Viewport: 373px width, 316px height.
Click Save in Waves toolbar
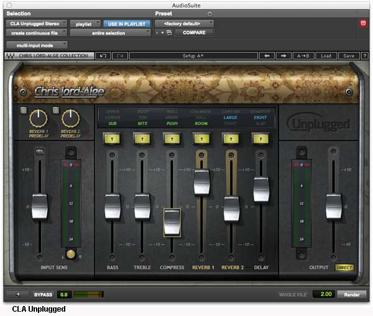point(349,56)
